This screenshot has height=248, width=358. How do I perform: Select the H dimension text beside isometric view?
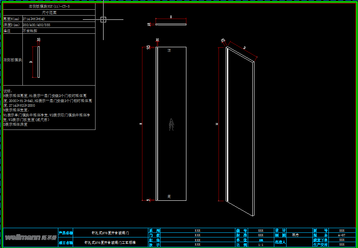217,124
